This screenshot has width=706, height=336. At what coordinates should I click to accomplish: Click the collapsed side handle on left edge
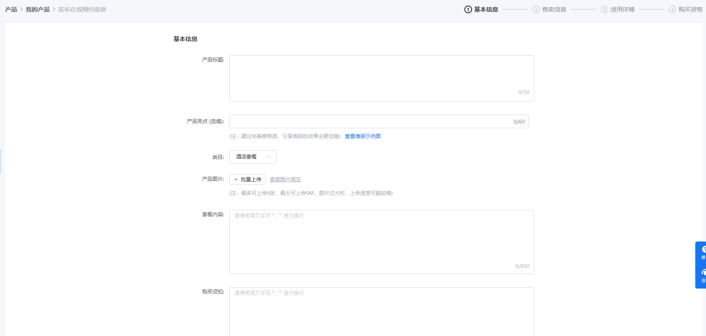(0, 161)
